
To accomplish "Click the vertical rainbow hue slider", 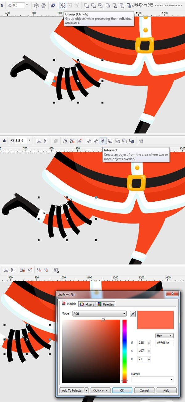I will pos(125,350).
